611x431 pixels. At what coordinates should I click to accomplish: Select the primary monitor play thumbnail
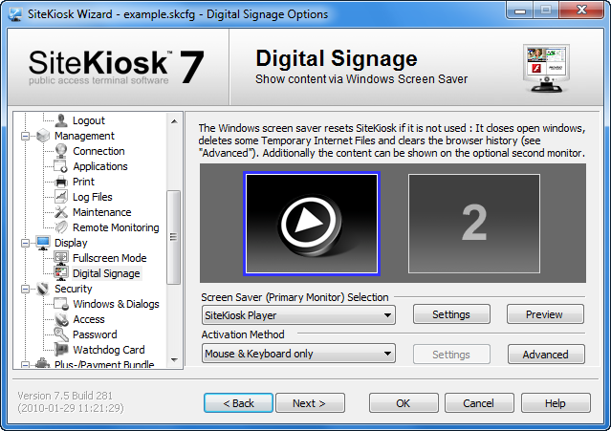[x=312, y=222]
